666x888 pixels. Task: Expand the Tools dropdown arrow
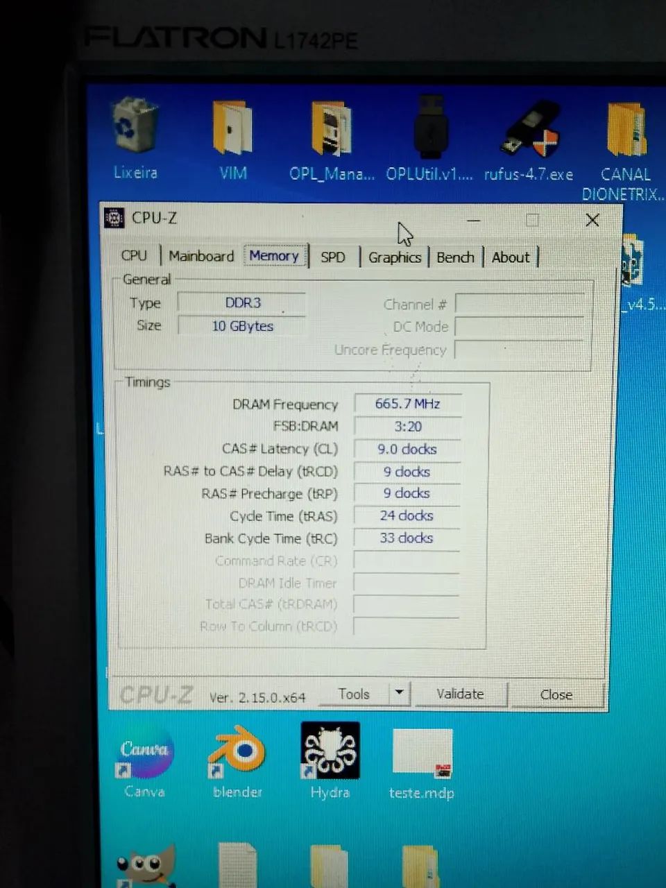400,693
